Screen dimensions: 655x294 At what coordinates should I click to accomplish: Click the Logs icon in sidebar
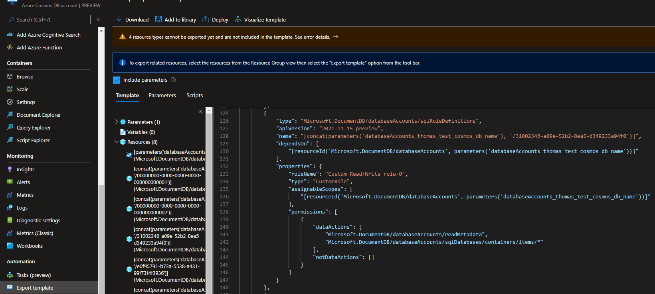(10, 208)
